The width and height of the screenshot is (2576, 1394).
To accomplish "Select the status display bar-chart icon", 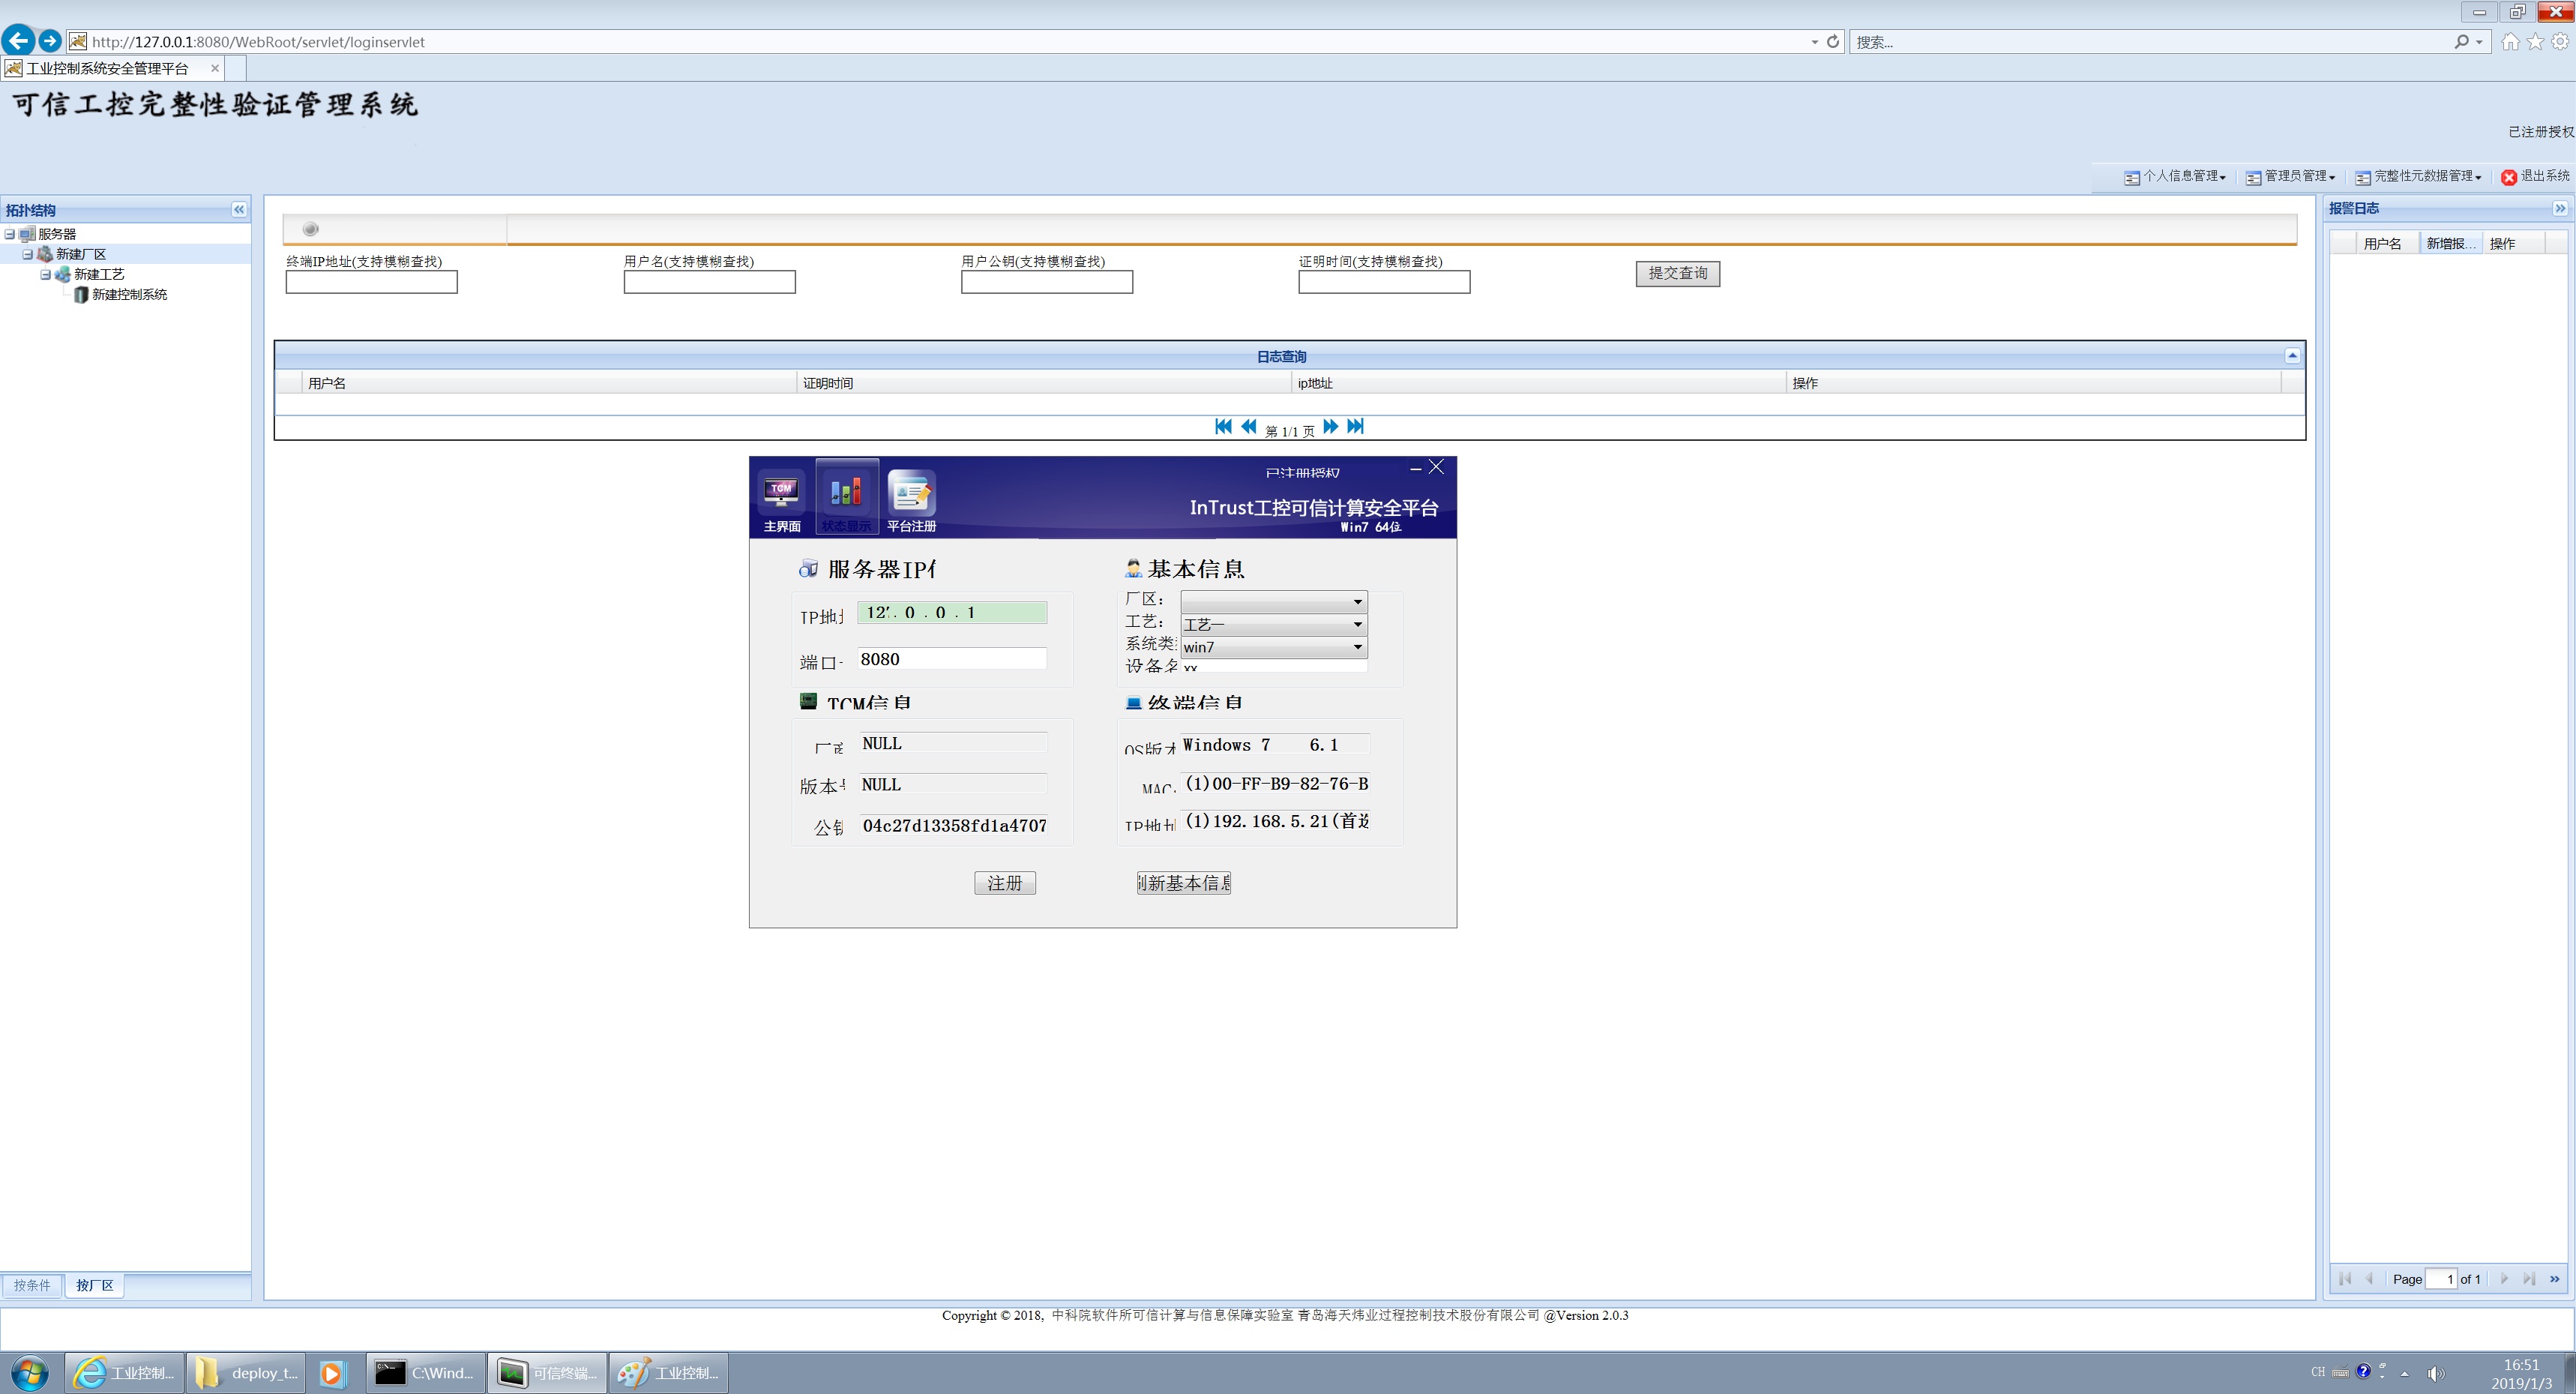I will point(846,492).
